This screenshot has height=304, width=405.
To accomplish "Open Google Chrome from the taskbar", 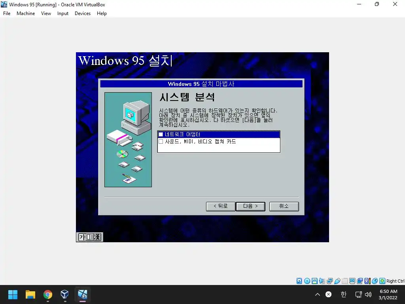I will pyautogui.click(x=47, y=294).
